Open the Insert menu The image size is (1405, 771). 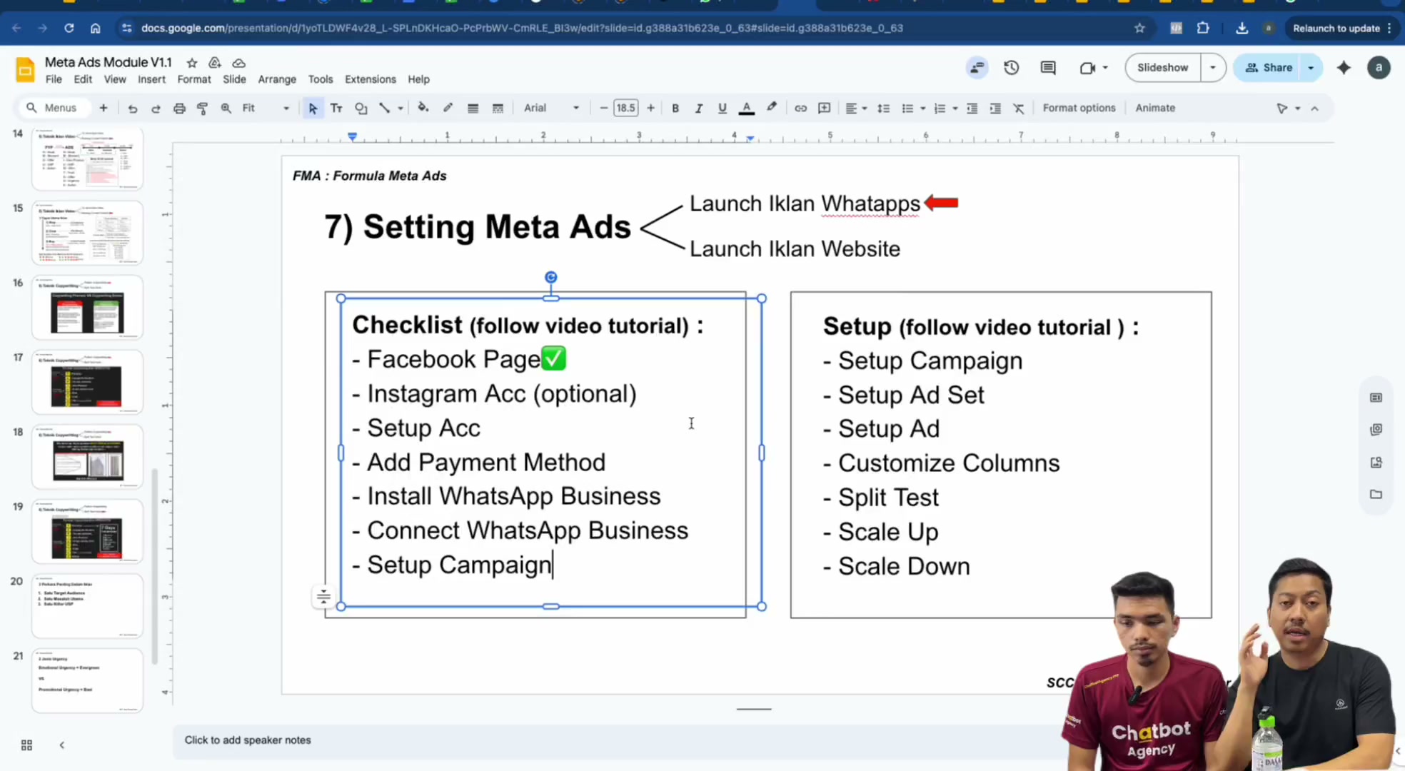click(x=151, y=79)
